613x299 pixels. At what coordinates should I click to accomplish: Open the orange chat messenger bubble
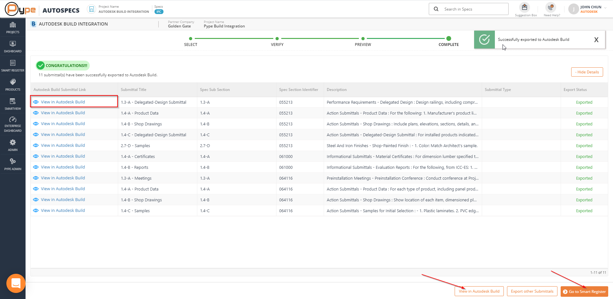coord(16,283)
